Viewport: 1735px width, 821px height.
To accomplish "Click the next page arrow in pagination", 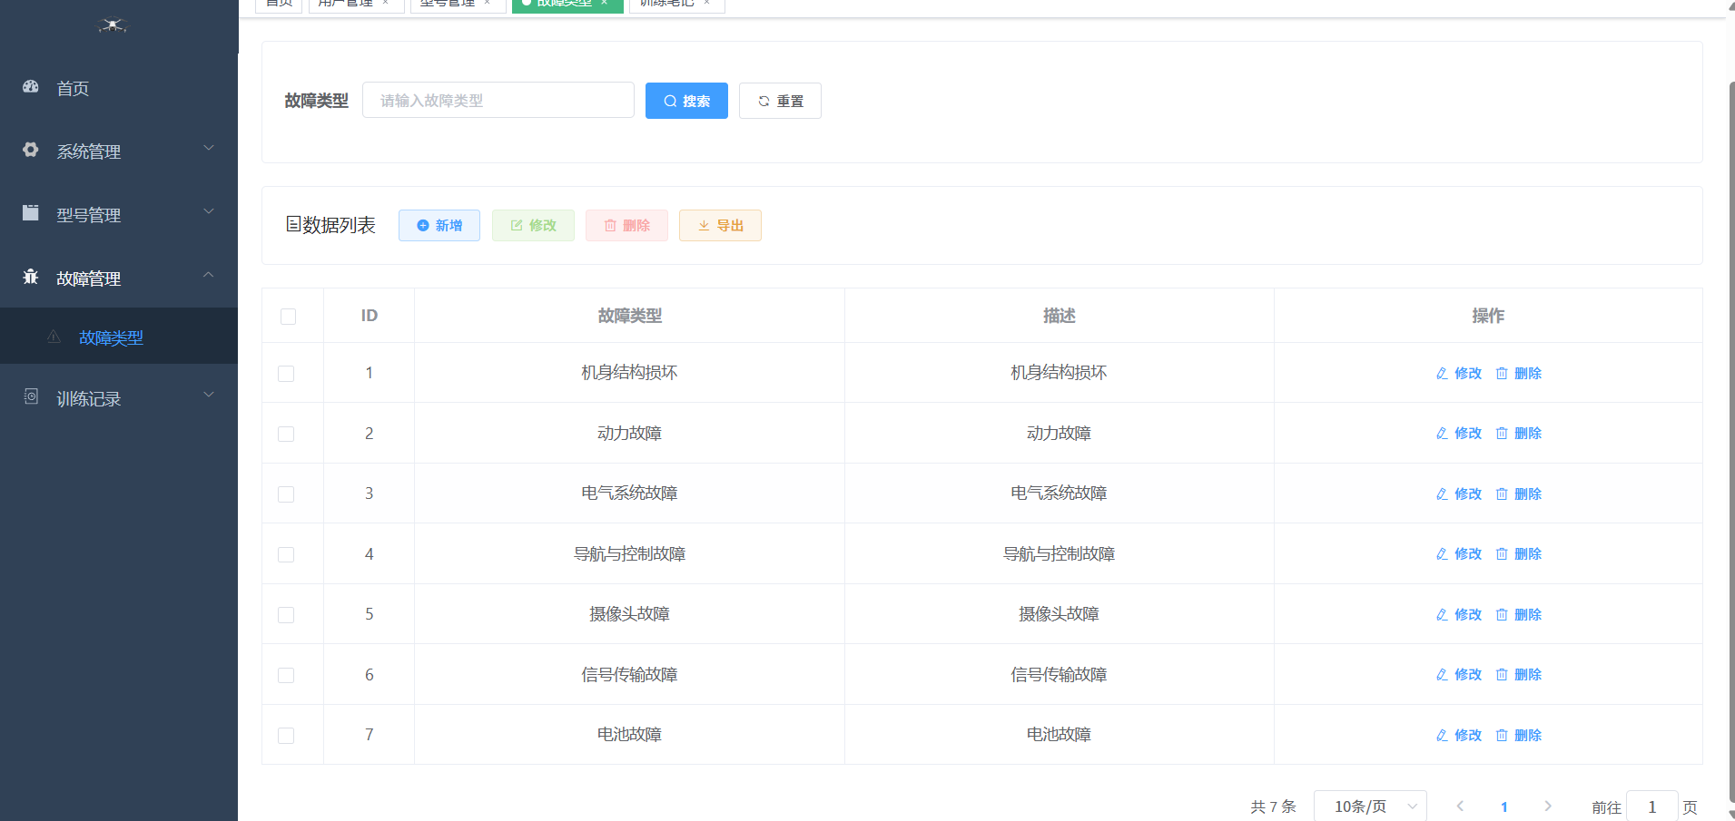I will (x=1547, y=806).
